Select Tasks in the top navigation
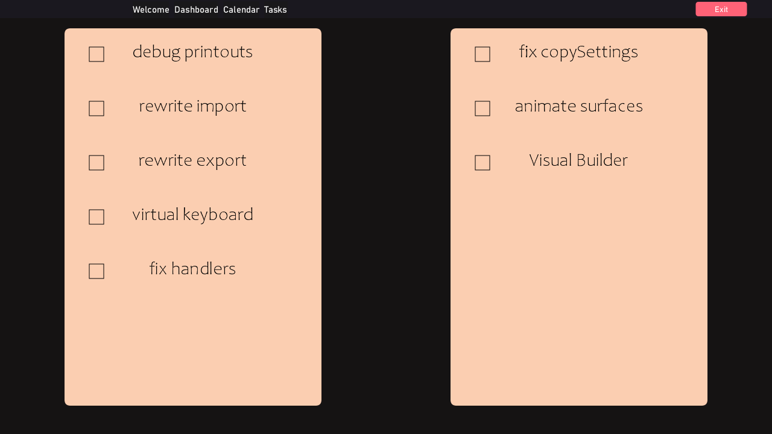 click(x=275, y=10)
